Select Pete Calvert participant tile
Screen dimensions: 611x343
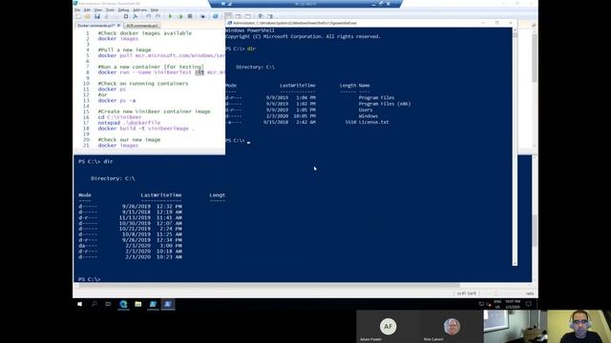coord(452,326)
